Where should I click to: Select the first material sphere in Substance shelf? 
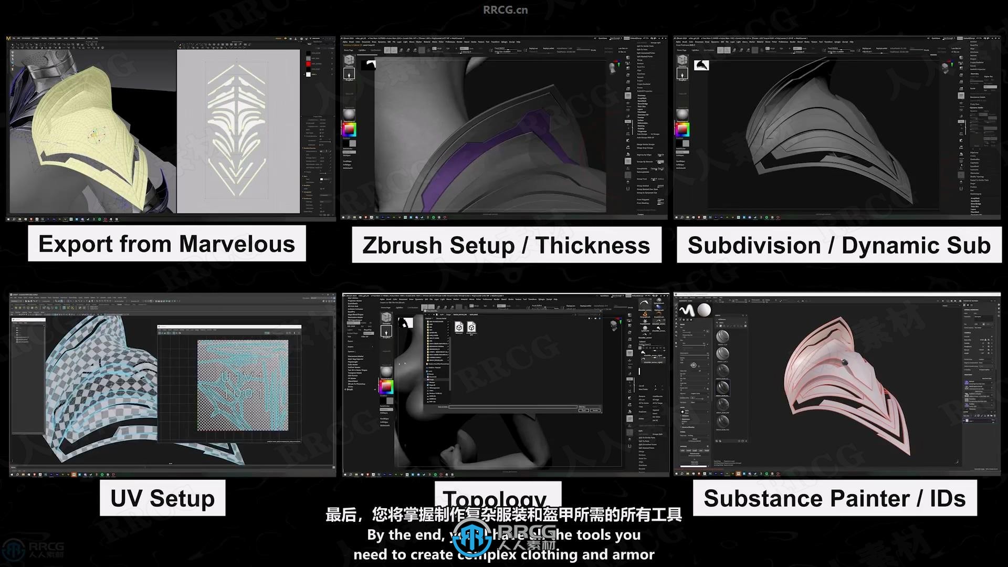tap(723, 337)
